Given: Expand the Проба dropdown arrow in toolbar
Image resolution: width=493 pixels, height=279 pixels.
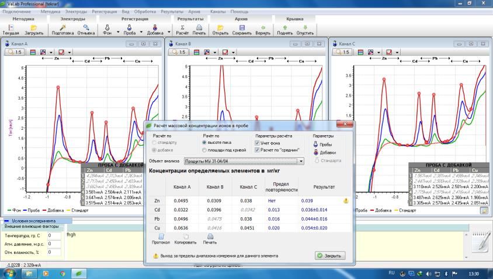Looking at the screenshot, I should point(141,30).
